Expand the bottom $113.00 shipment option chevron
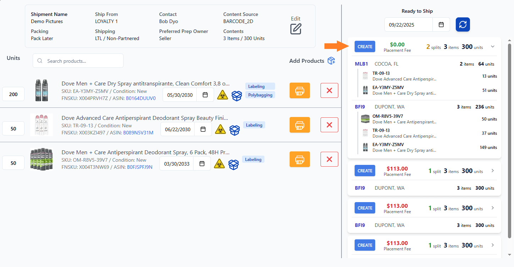This screenshot has width=514, height=267. tap(492, 245)
